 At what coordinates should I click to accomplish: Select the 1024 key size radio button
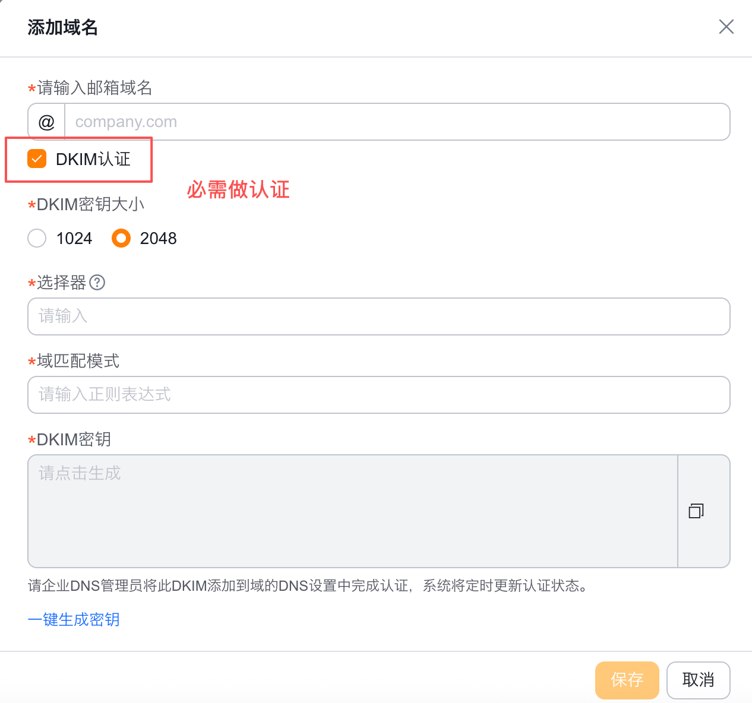pyautogui.click(x=37, y=239)
